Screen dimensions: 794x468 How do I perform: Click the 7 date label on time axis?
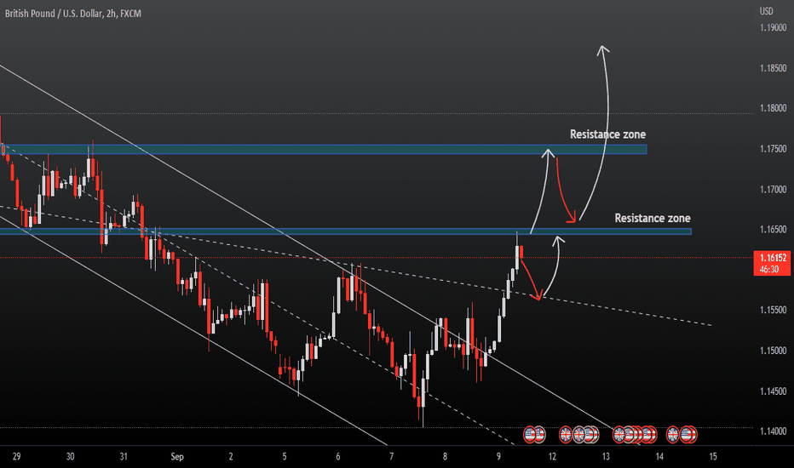coord(391,456)
